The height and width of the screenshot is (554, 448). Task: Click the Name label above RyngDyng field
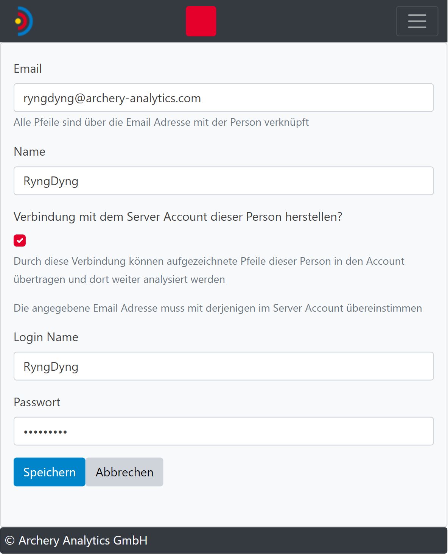click(x=30, y=152)
